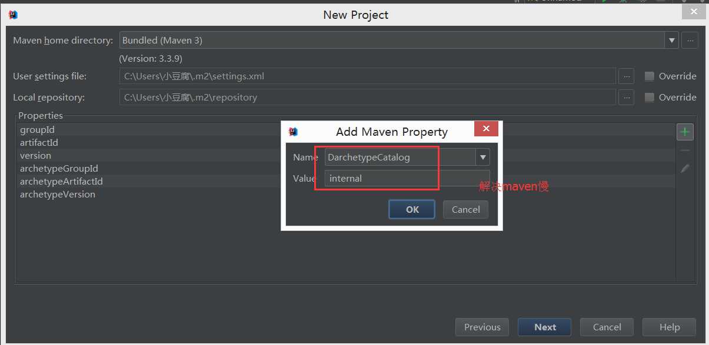Click the Local repository path field
The width and height of the screenshot is (709, 345).
tap(367, 98)
